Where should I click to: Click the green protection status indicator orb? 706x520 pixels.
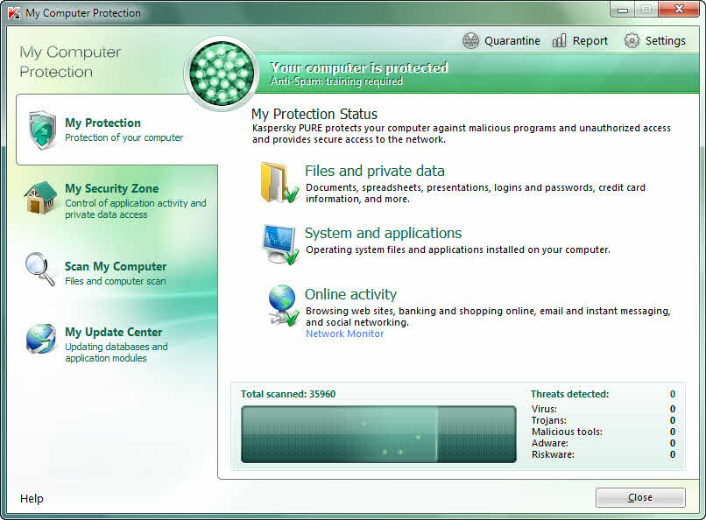click(222, 74)
